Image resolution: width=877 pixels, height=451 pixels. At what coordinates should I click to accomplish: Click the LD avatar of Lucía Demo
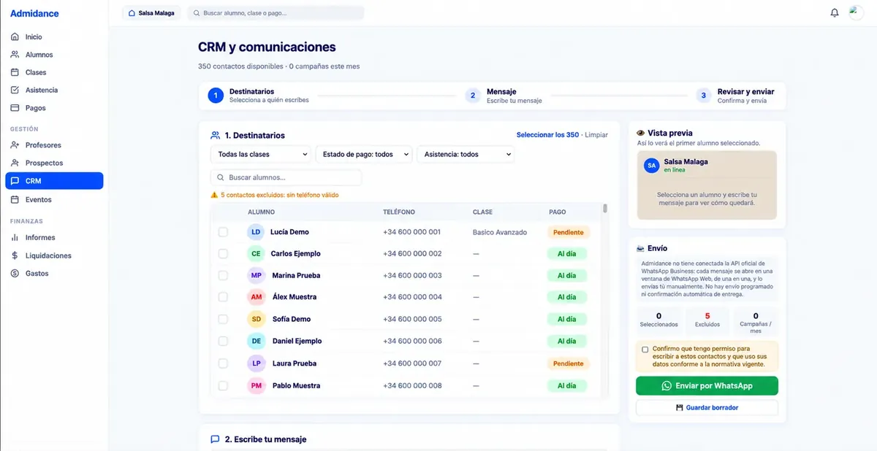[x=256, y=232]
